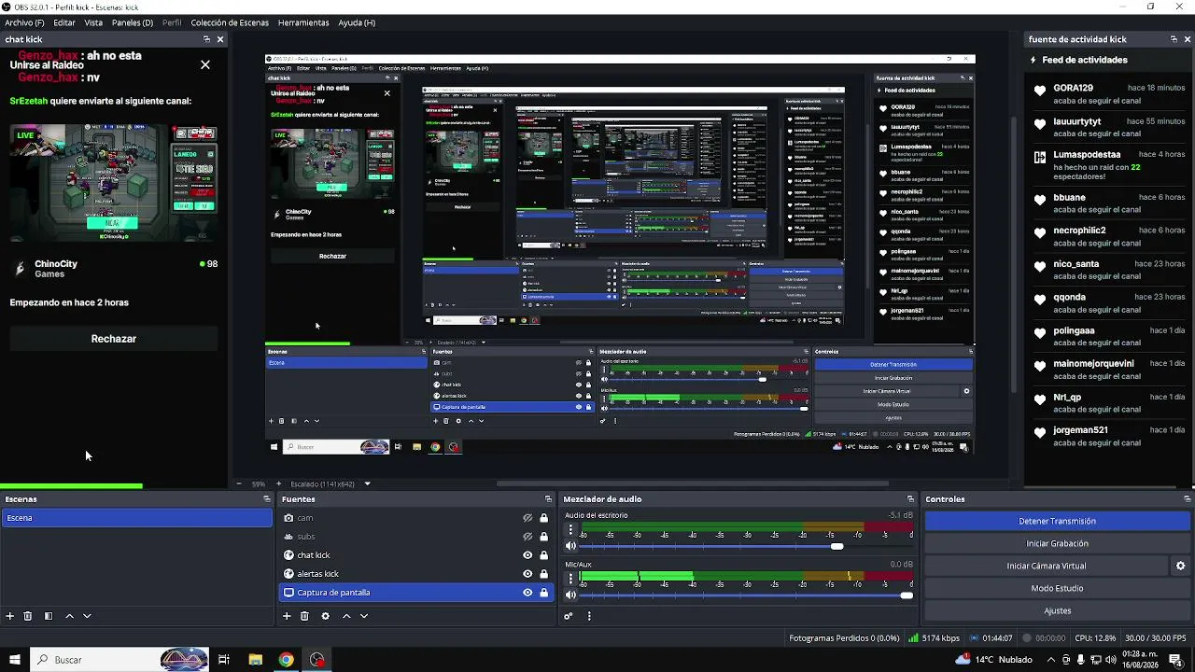Hide the chat kick source
The width and height of the screenshot is (1195, 672).
point(527,555)
